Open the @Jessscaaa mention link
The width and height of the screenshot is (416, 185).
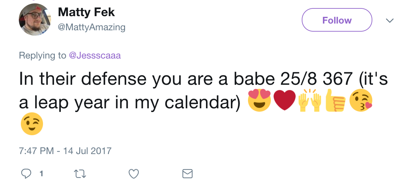pyautogui.click(x=95, y=55)
